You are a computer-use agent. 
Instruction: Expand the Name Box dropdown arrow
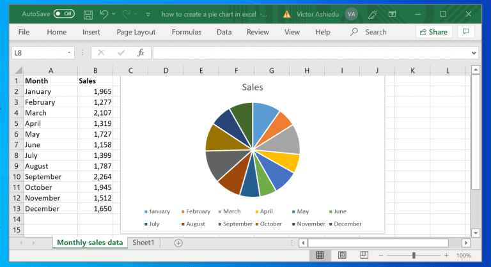[69, 52]
